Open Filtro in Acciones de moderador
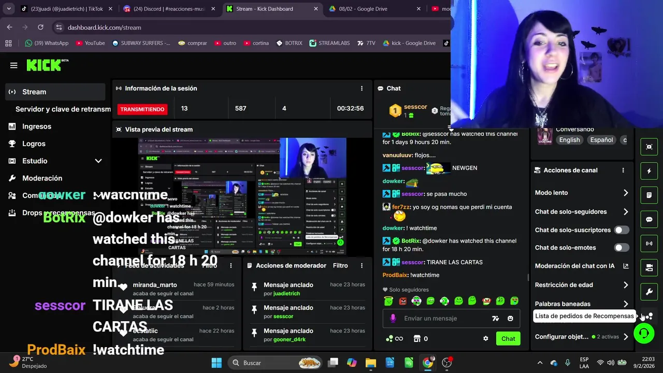Image resolution: width=663 pixels, height=373 pixels. 340,266
